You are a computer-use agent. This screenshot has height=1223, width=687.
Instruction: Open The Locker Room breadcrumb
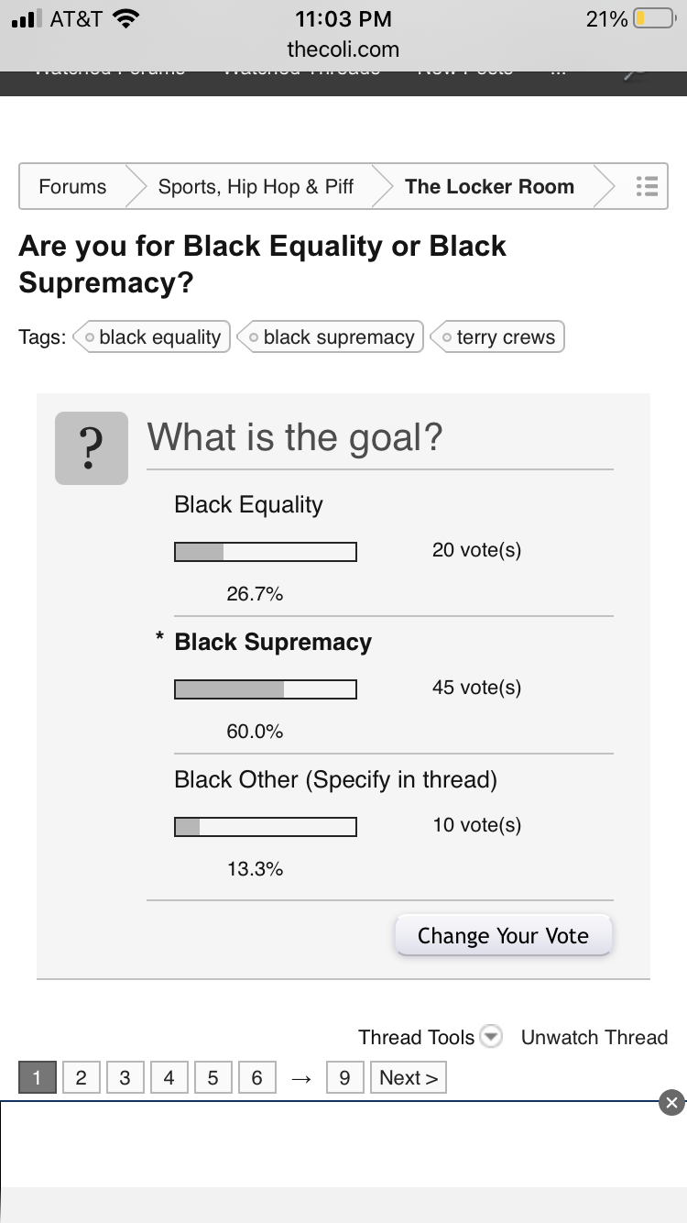[489, 186]
